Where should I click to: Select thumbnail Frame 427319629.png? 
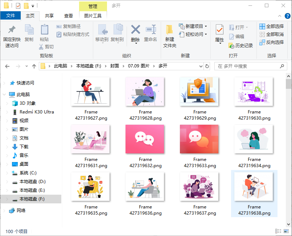pos(199,92)
